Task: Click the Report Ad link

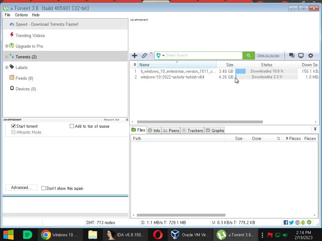Action: coord(112,120)
